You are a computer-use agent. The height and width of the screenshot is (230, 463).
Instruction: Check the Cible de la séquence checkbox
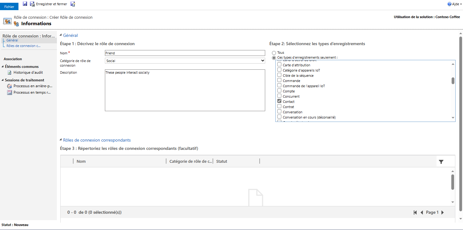(x=279, y=75)
